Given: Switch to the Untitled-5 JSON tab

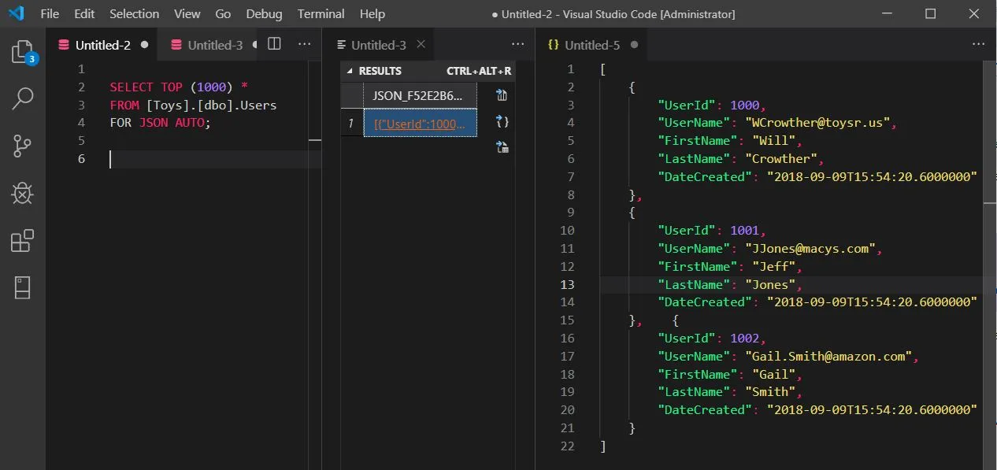Looking at the screenshot, I should [591, 45].
